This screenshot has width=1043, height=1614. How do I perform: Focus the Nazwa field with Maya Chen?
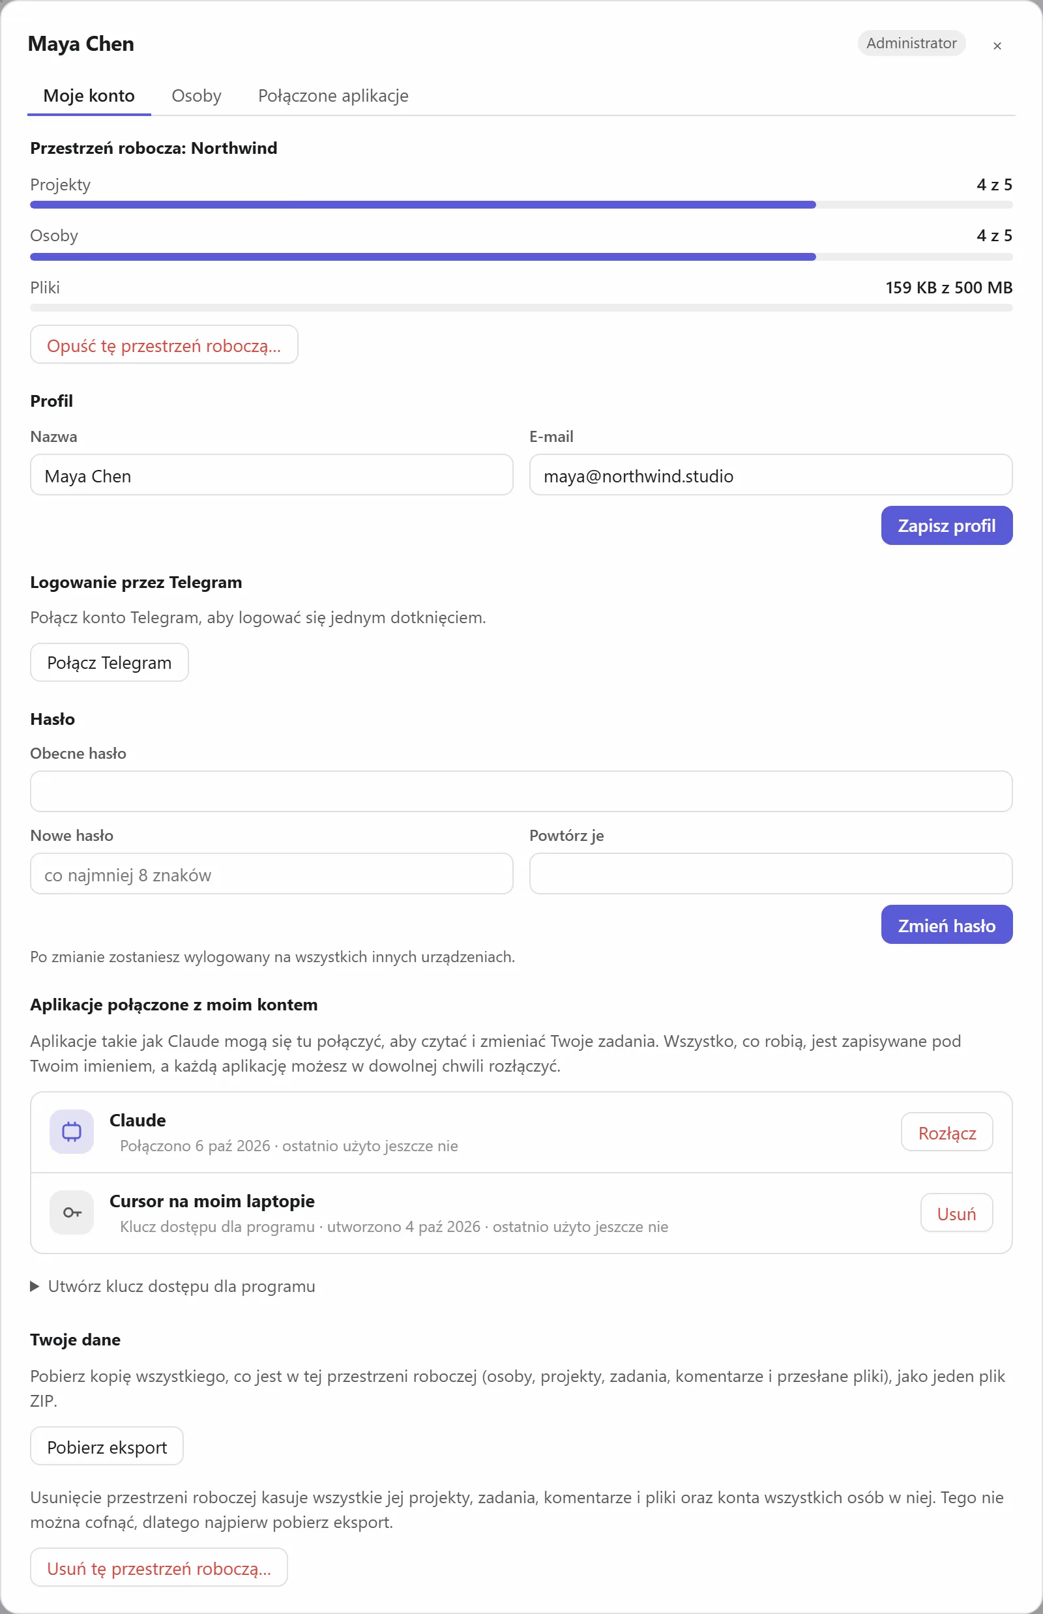pyautogui.click(x=272, y=475)
